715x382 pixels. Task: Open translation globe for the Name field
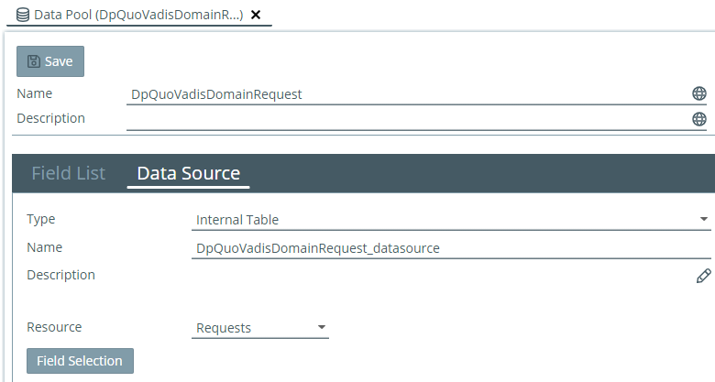click(x=698, y=93)
